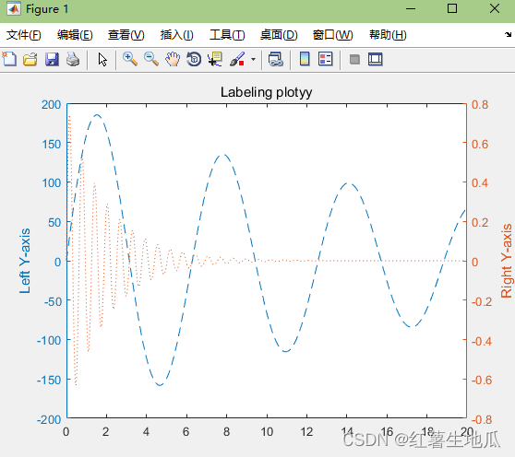Screen dimensions: 515x457
Task: Open the 桌面(D) menu
Action: tap(279, 35)
